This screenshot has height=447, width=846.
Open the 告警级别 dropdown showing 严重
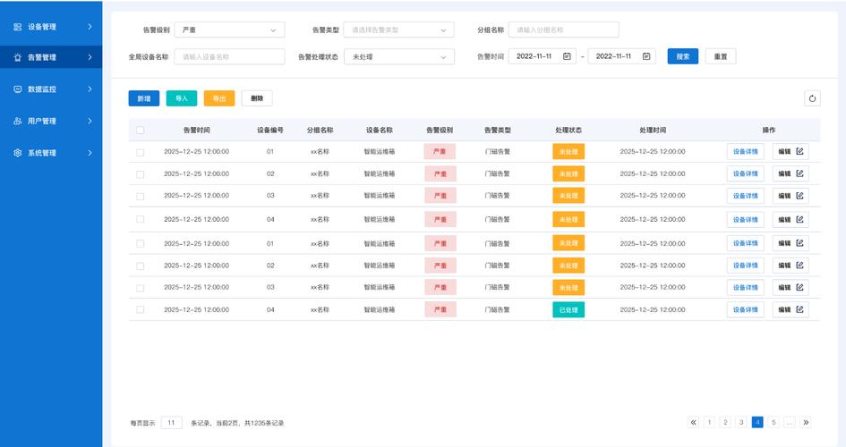point(229,30)
